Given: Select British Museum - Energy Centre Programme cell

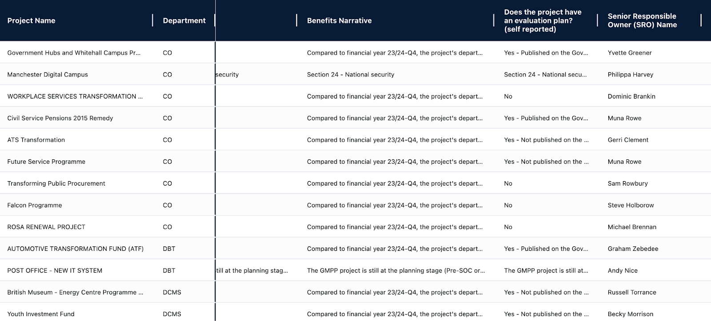Looking at the screenshot, I should (x=75, y=292).
